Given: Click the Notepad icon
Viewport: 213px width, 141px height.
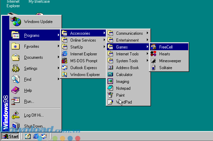Looking at the screenshot, I should (x=110, y=88).
